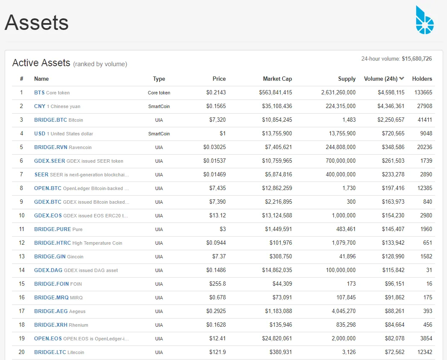Screen dimensions: 447x360
Task: Select BRIDGE.XRH holders count 456
Action: coord(428,325)
